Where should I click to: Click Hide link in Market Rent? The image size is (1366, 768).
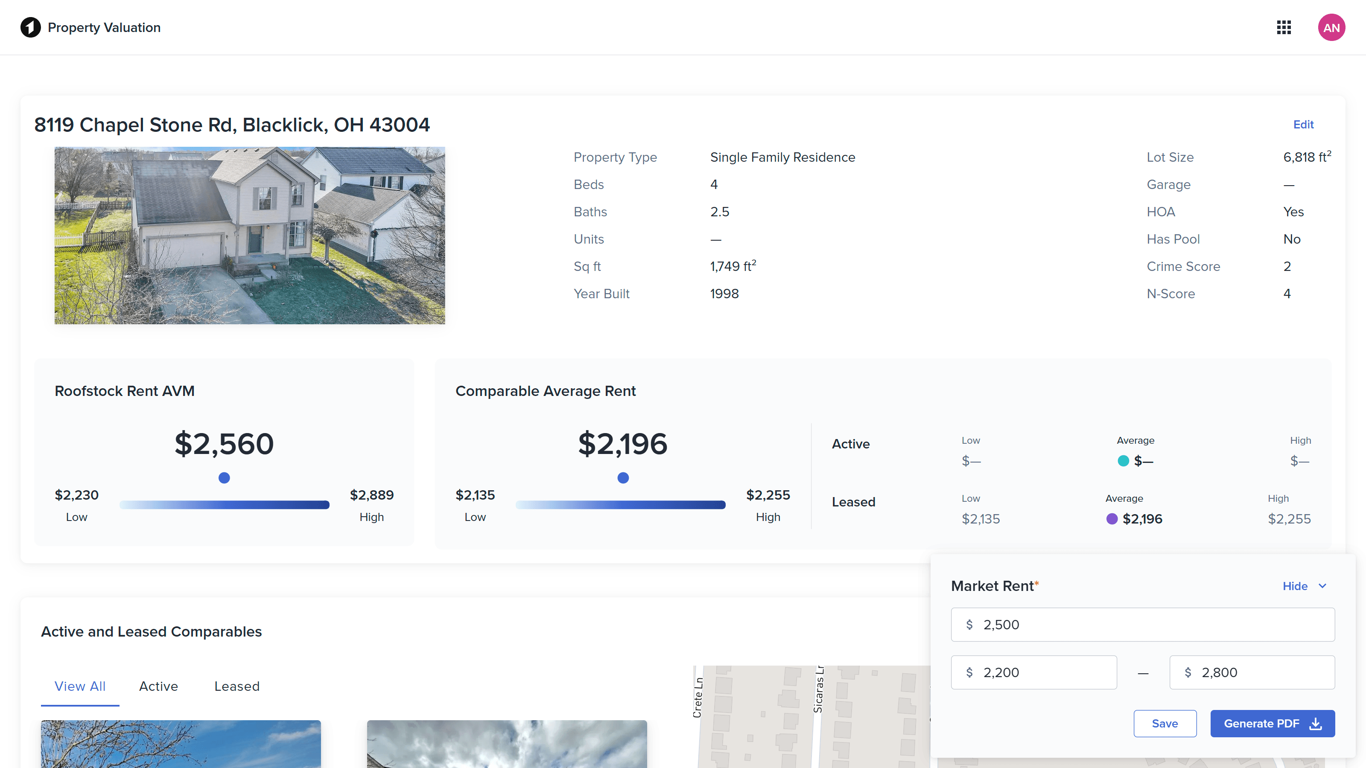(1294, 586)
